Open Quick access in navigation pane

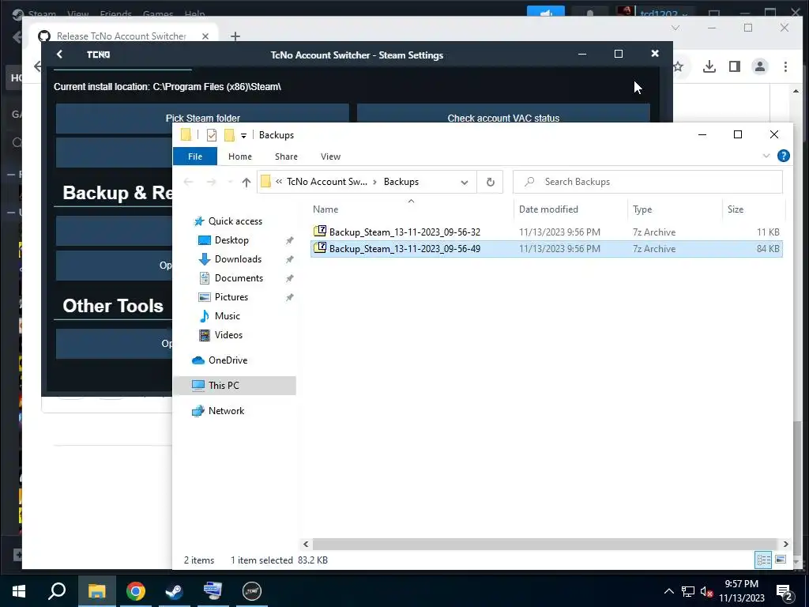click(x=235, y=221)
